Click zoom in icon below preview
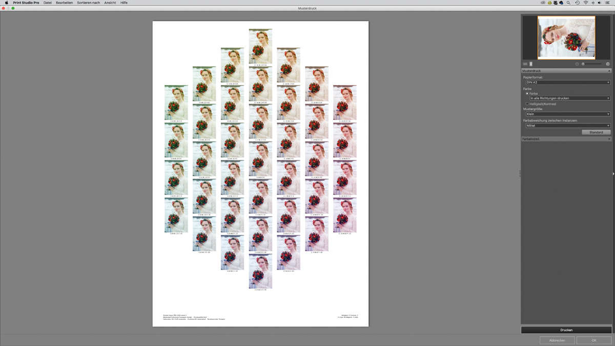Image resolution: width=615 pixels, height=346 pixels. (608, 64)
